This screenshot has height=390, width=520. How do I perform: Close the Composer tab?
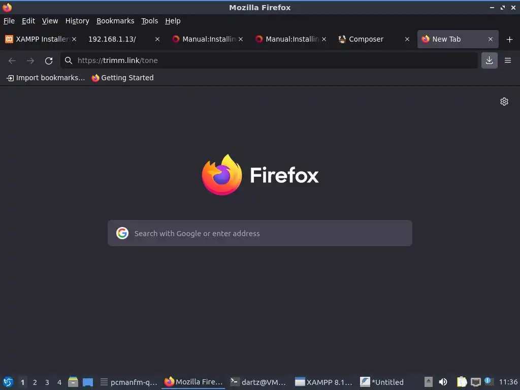click(407, 39)
